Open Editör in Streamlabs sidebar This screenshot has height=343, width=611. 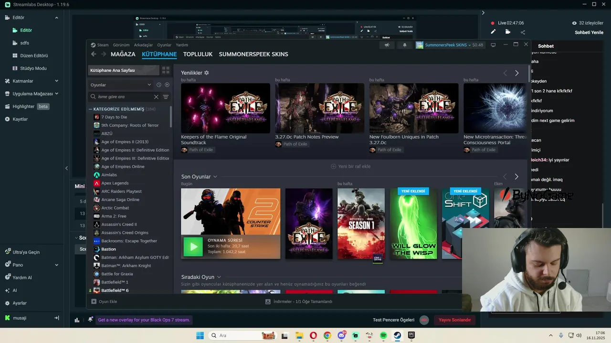point(26,30)
